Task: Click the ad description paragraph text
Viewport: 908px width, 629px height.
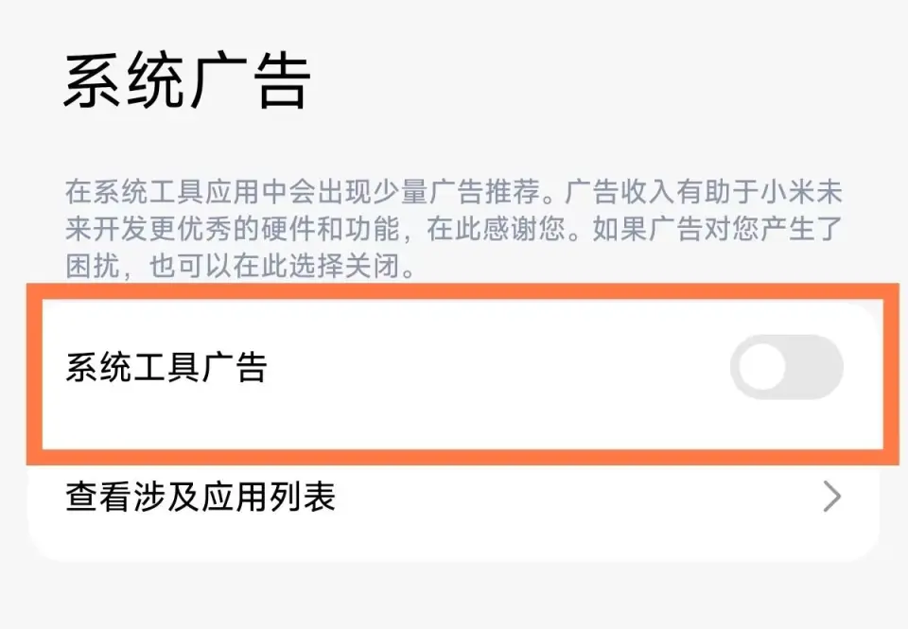Action: pyautogui.click(x=454, y=229)
